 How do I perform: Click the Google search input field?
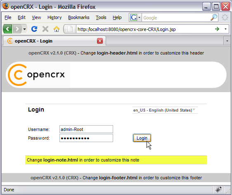(x=176, y=18)
